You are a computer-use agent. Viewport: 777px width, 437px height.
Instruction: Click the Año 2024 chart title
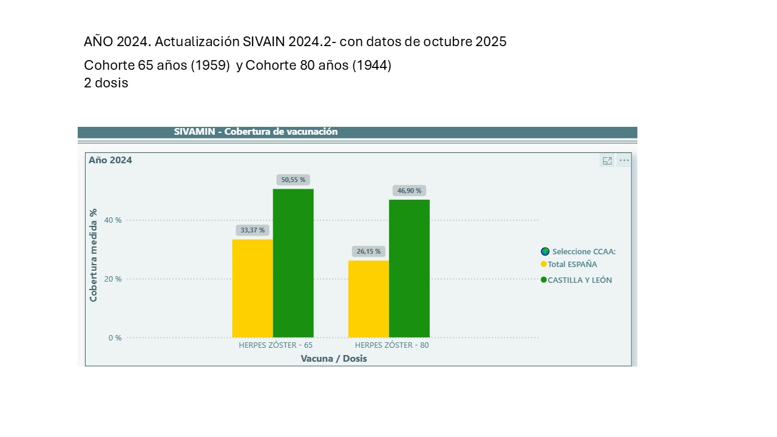tap(110, 160)
